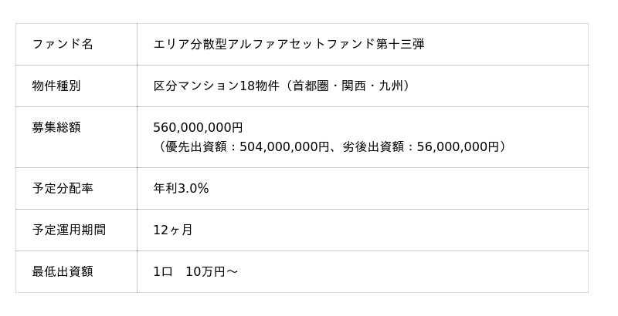This screenshot has height=316, width=618.
Task: Click the 1口 unit text
Action: pos(164,271)
